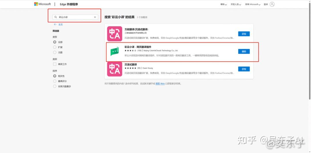Click the 筛选器 heading
The width and height of the screenshot is (311, 153).
point(56,31)
